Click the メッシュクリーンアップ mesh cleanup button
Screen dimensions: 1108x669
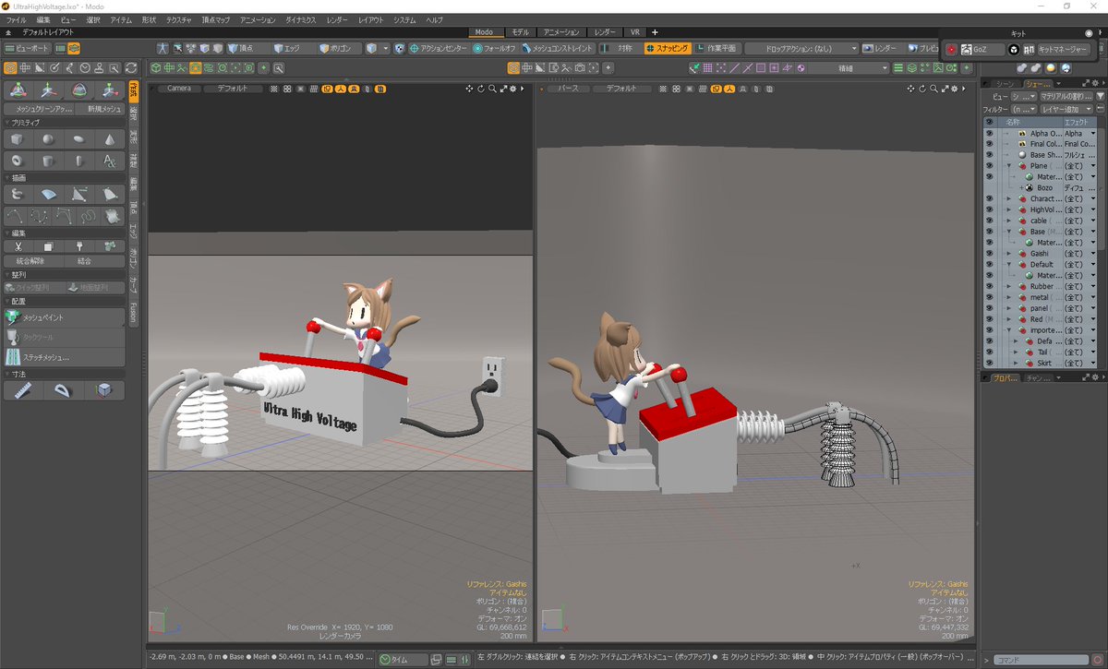click(x=38, y=109)
